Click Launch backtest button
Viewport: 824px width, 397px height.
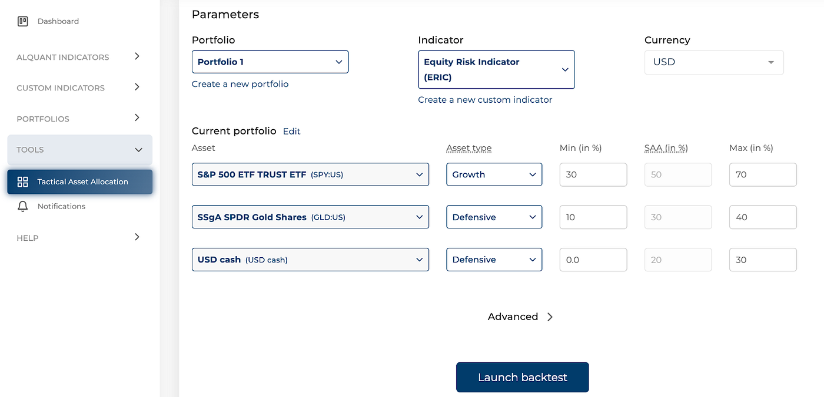click(522, 377)
